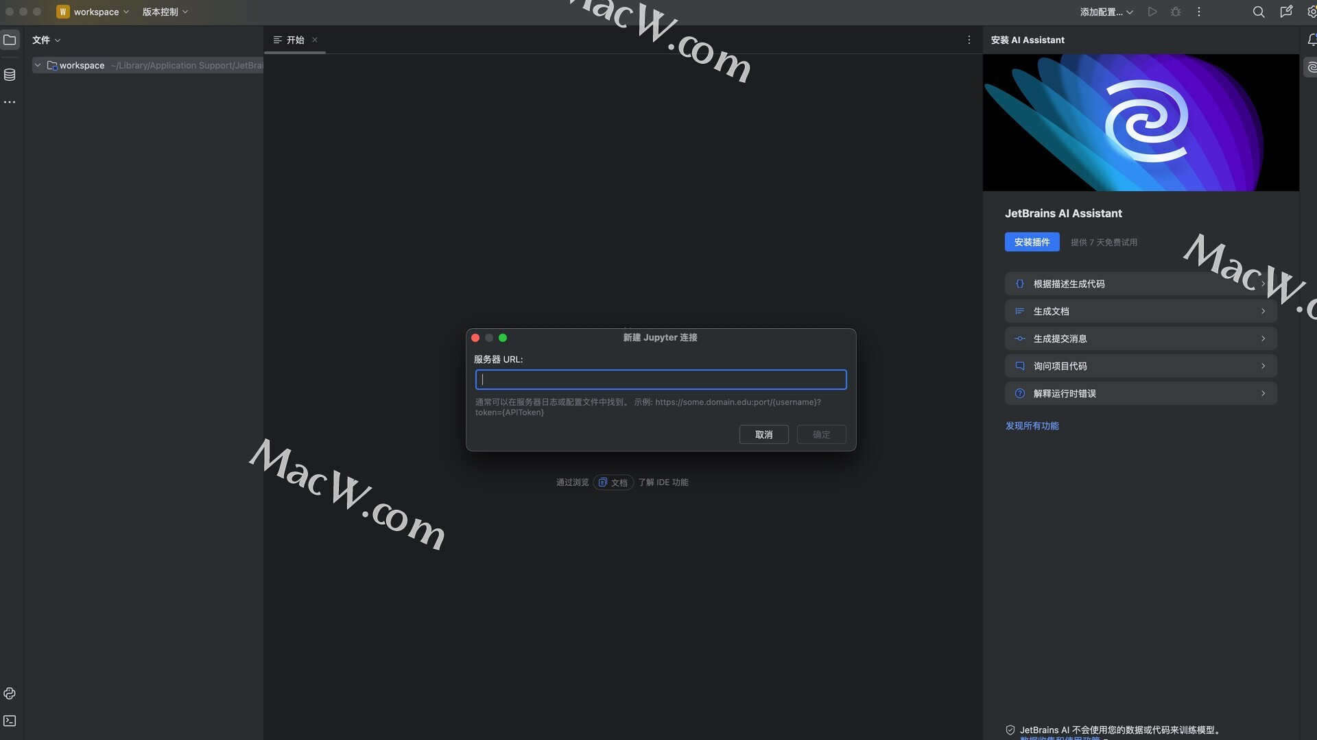Screen dimensions: 1317x740
Task: Click 安装插件 button
Action: (x=1032, y=242)
